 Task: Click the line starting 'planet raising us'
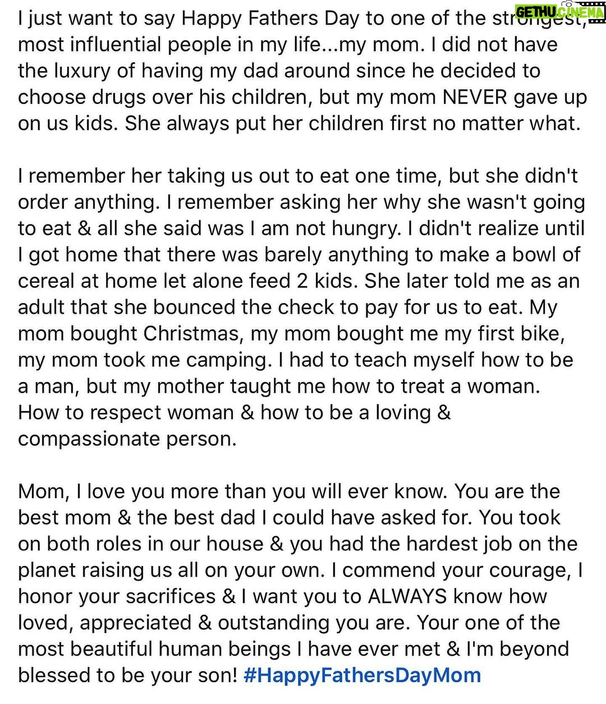301,569
